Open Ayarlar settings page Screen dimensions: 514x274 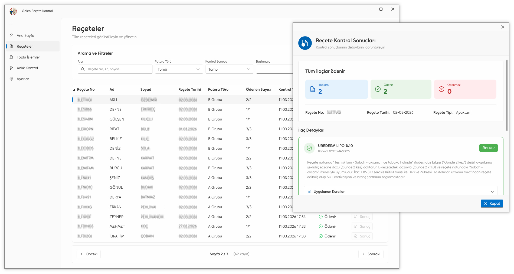click(x=33, y=79)
